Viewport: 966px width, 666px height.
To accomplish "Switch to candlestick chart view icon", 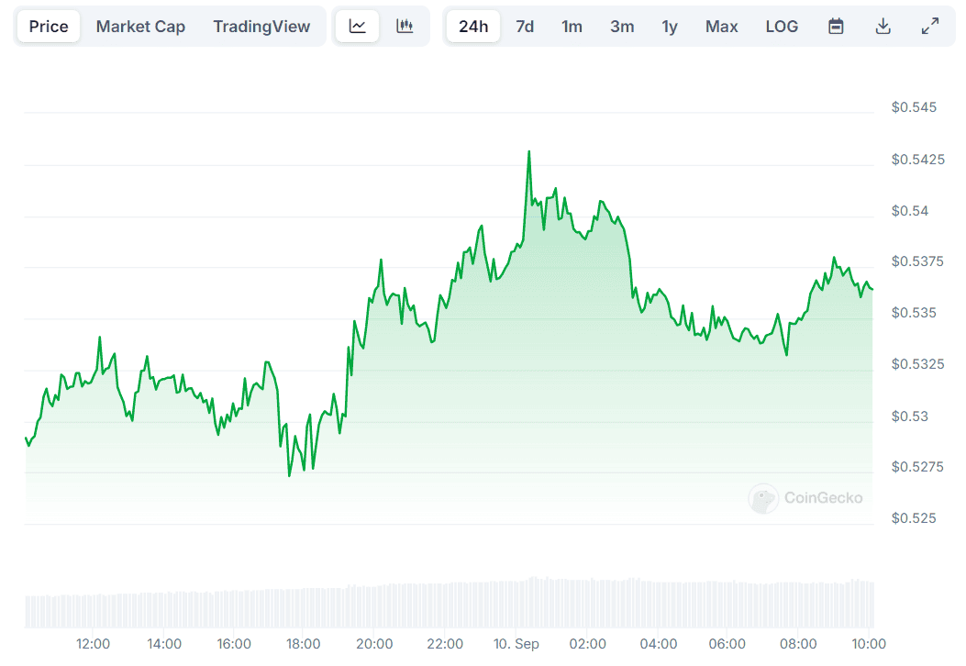I will click(x=405, y=27).
